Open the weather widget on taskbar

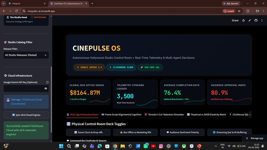[6, 146]
